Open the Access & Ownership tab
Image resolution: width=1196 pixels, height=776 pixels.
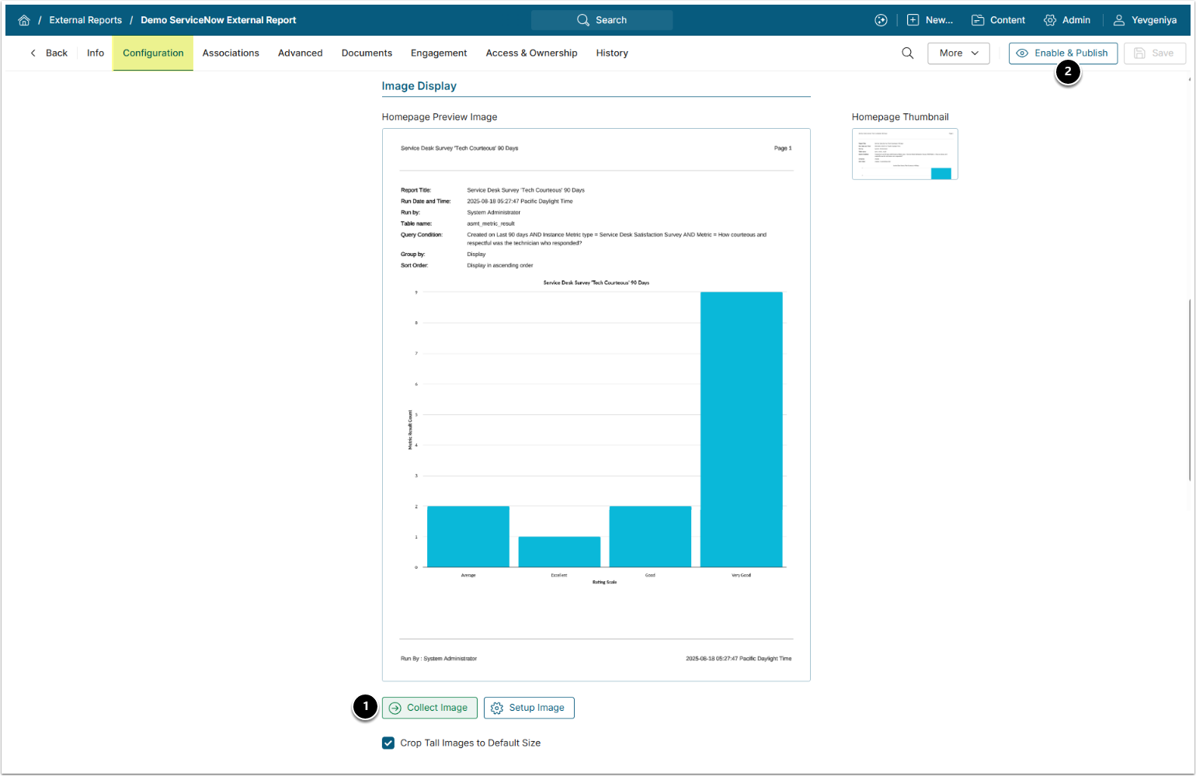point(531,53)
